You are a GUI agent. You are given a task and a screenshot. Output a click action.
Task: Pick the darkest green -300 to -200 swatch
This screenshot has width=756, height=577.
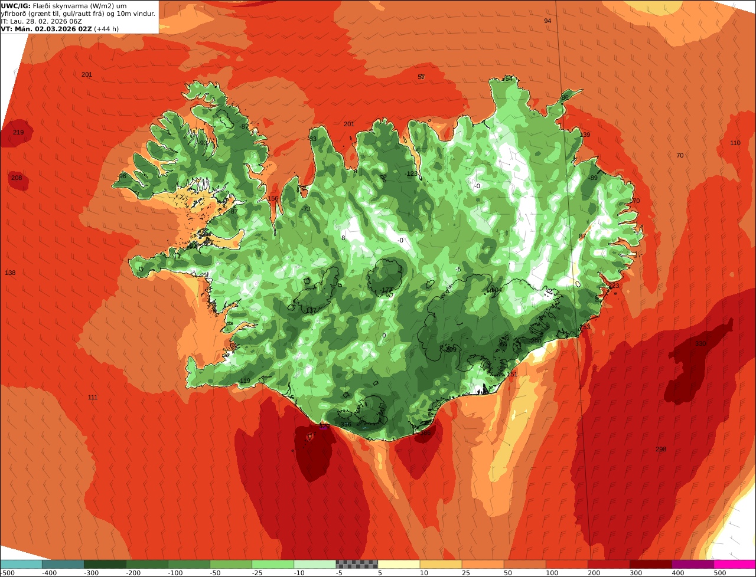(x=105, y=564)
